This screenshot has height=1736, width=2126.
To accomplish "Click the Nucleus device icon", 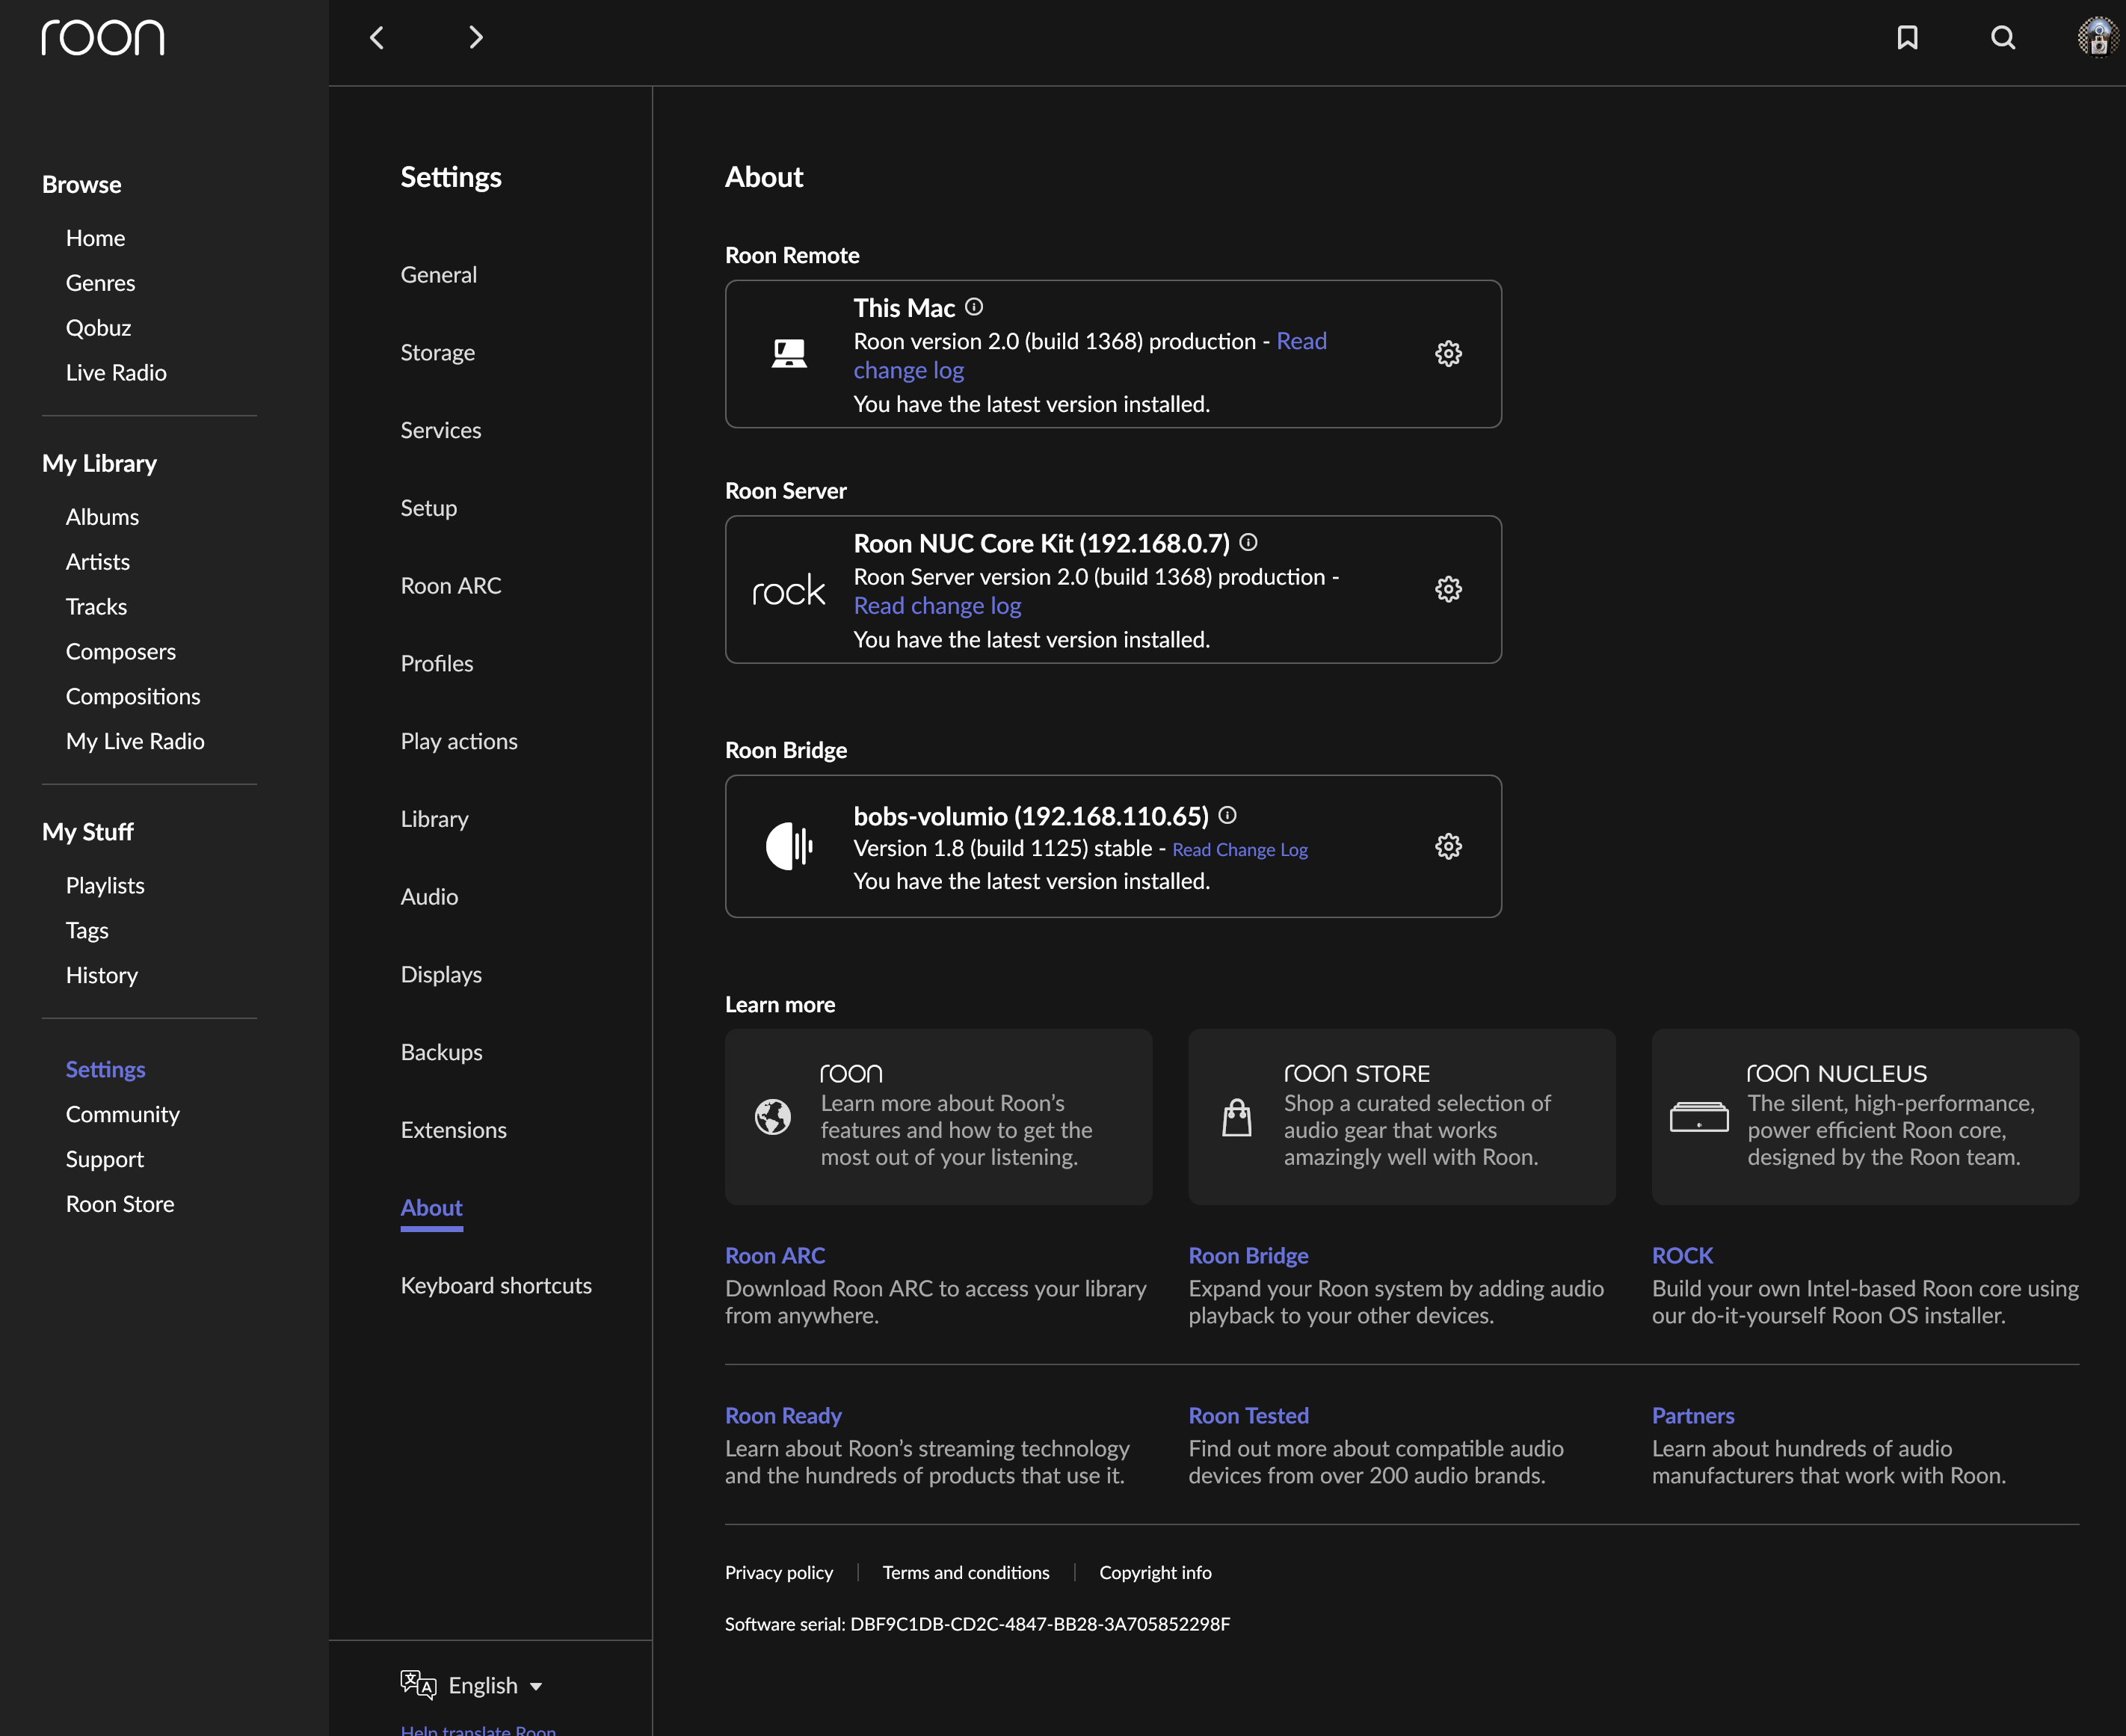I will pos(1699,1117).
